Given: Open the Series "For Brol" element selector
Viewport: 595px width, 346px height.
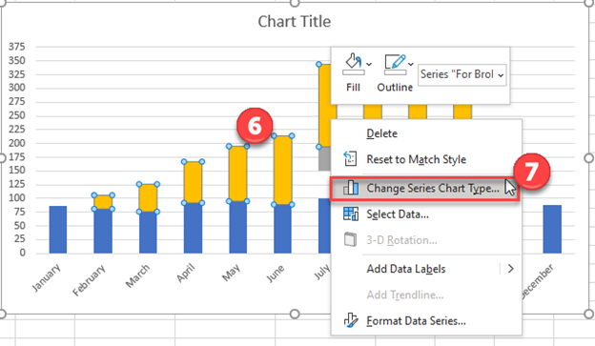Looking at the screenshot, I should 462,74.
